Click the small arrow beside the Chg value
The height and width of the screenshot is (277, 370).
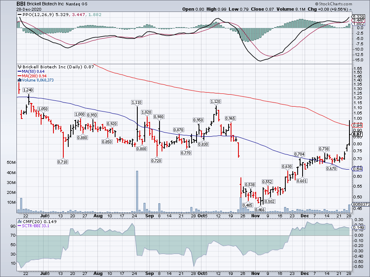350,9
